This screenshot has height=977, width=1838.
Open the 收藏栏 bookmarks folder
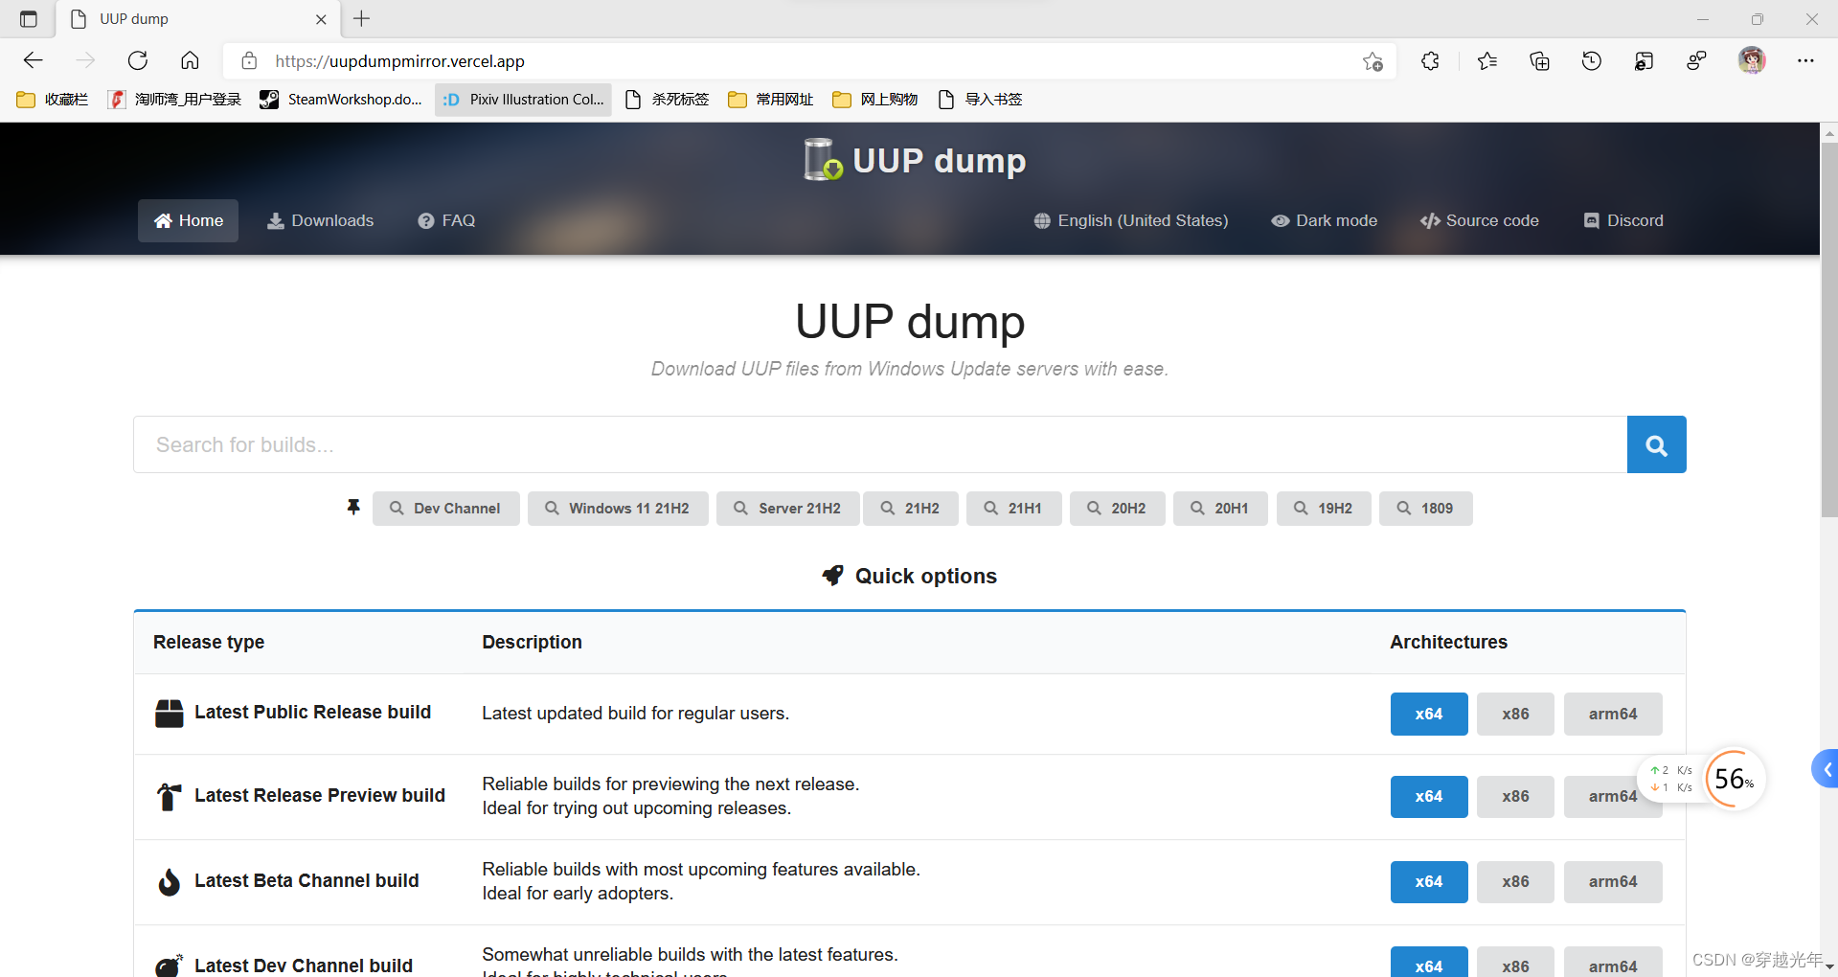(53, 100)
